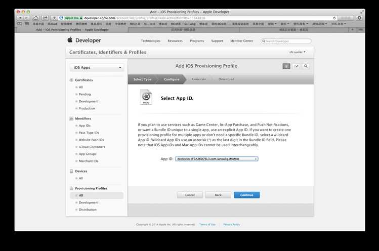Select All under Certificates
This screenshot has height=251, width=379.
81,87
